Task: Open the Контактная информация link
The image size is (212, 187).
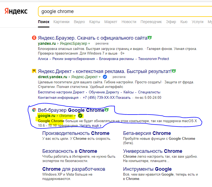Action: click(58, 97)
